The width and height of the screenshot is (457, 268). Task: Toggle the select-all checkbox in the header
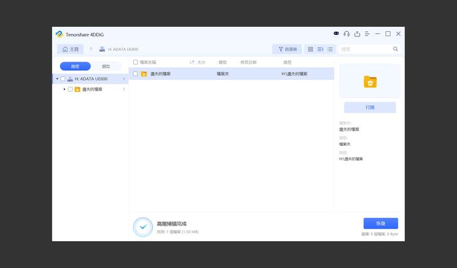click(136, 62)
